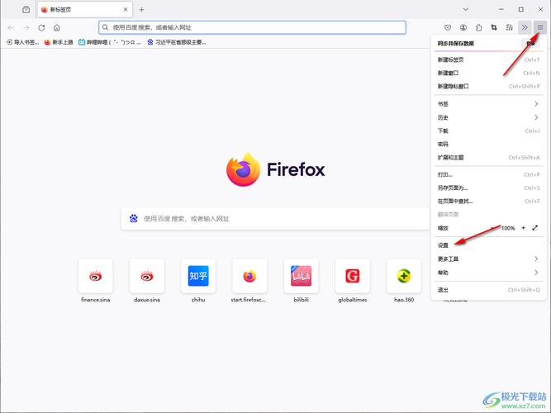Viewport: 551px width, 413px height.
Task: Click the zoom in plus button
Action: tap(523, 227)
